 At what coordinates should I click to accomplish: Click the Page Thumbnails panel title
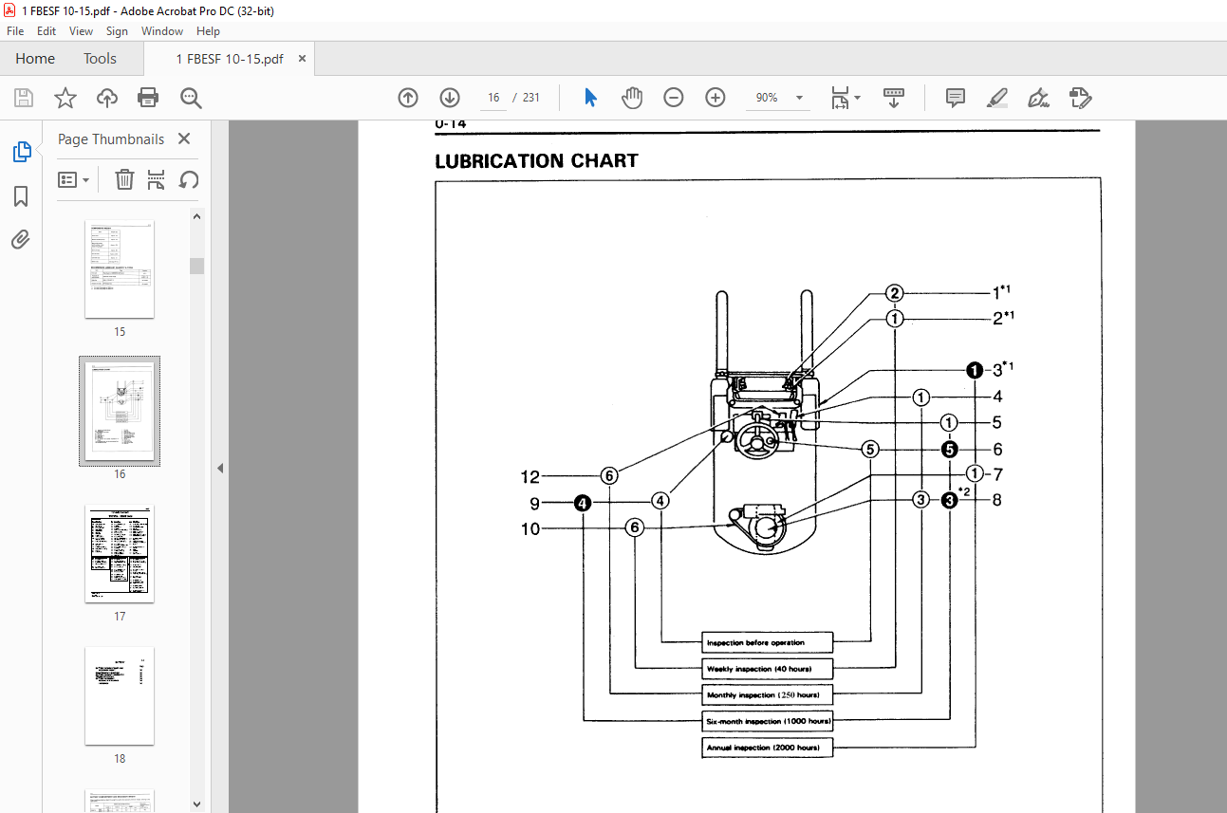pos(111,139)
